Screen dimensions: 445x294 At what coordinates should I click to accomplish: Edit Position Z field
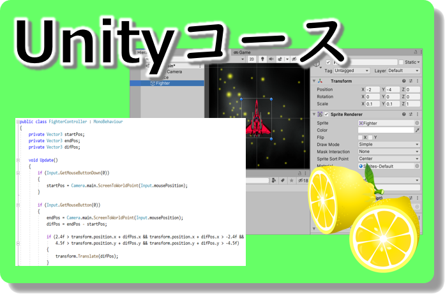(413, 89)
